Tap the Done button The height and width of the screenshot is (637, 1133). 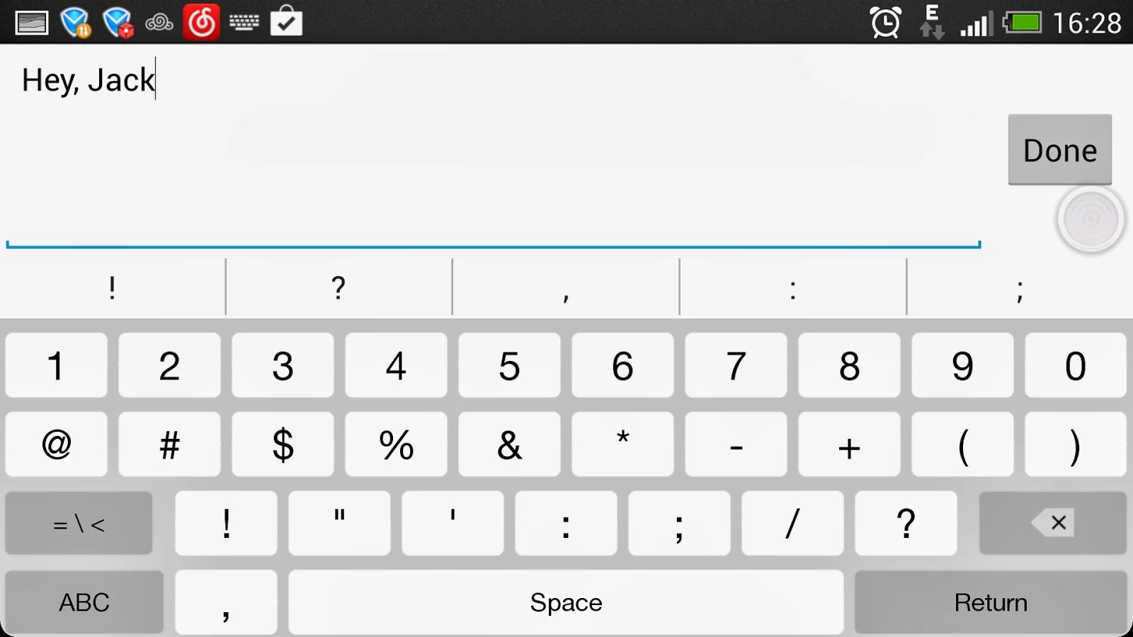coord(1060,150)
